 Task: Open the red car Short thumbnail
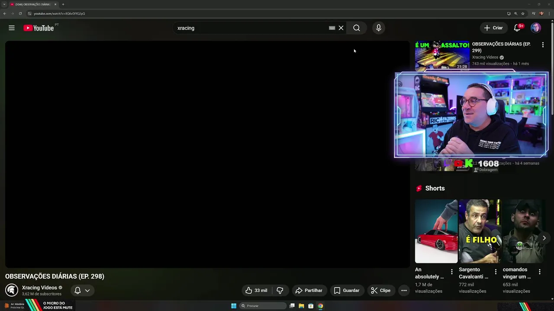436,231
